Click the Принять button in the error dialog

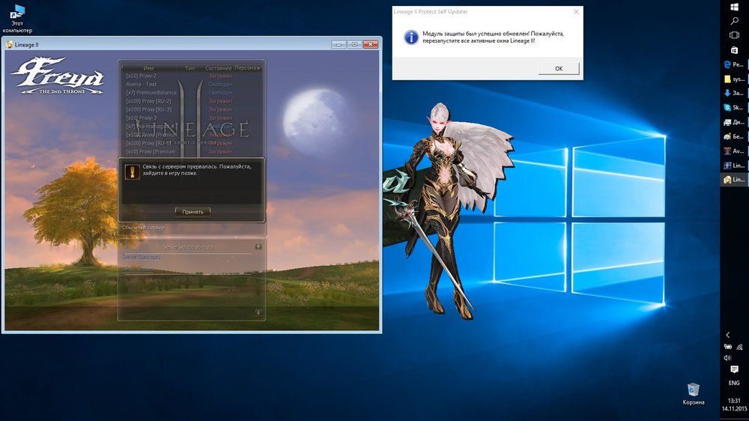(192, 212)
